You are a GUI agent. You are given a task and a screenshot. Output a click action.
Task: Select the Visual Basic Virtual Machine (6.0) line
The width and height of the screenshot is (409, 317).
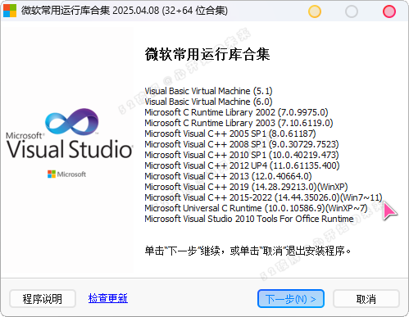point(208,102)
